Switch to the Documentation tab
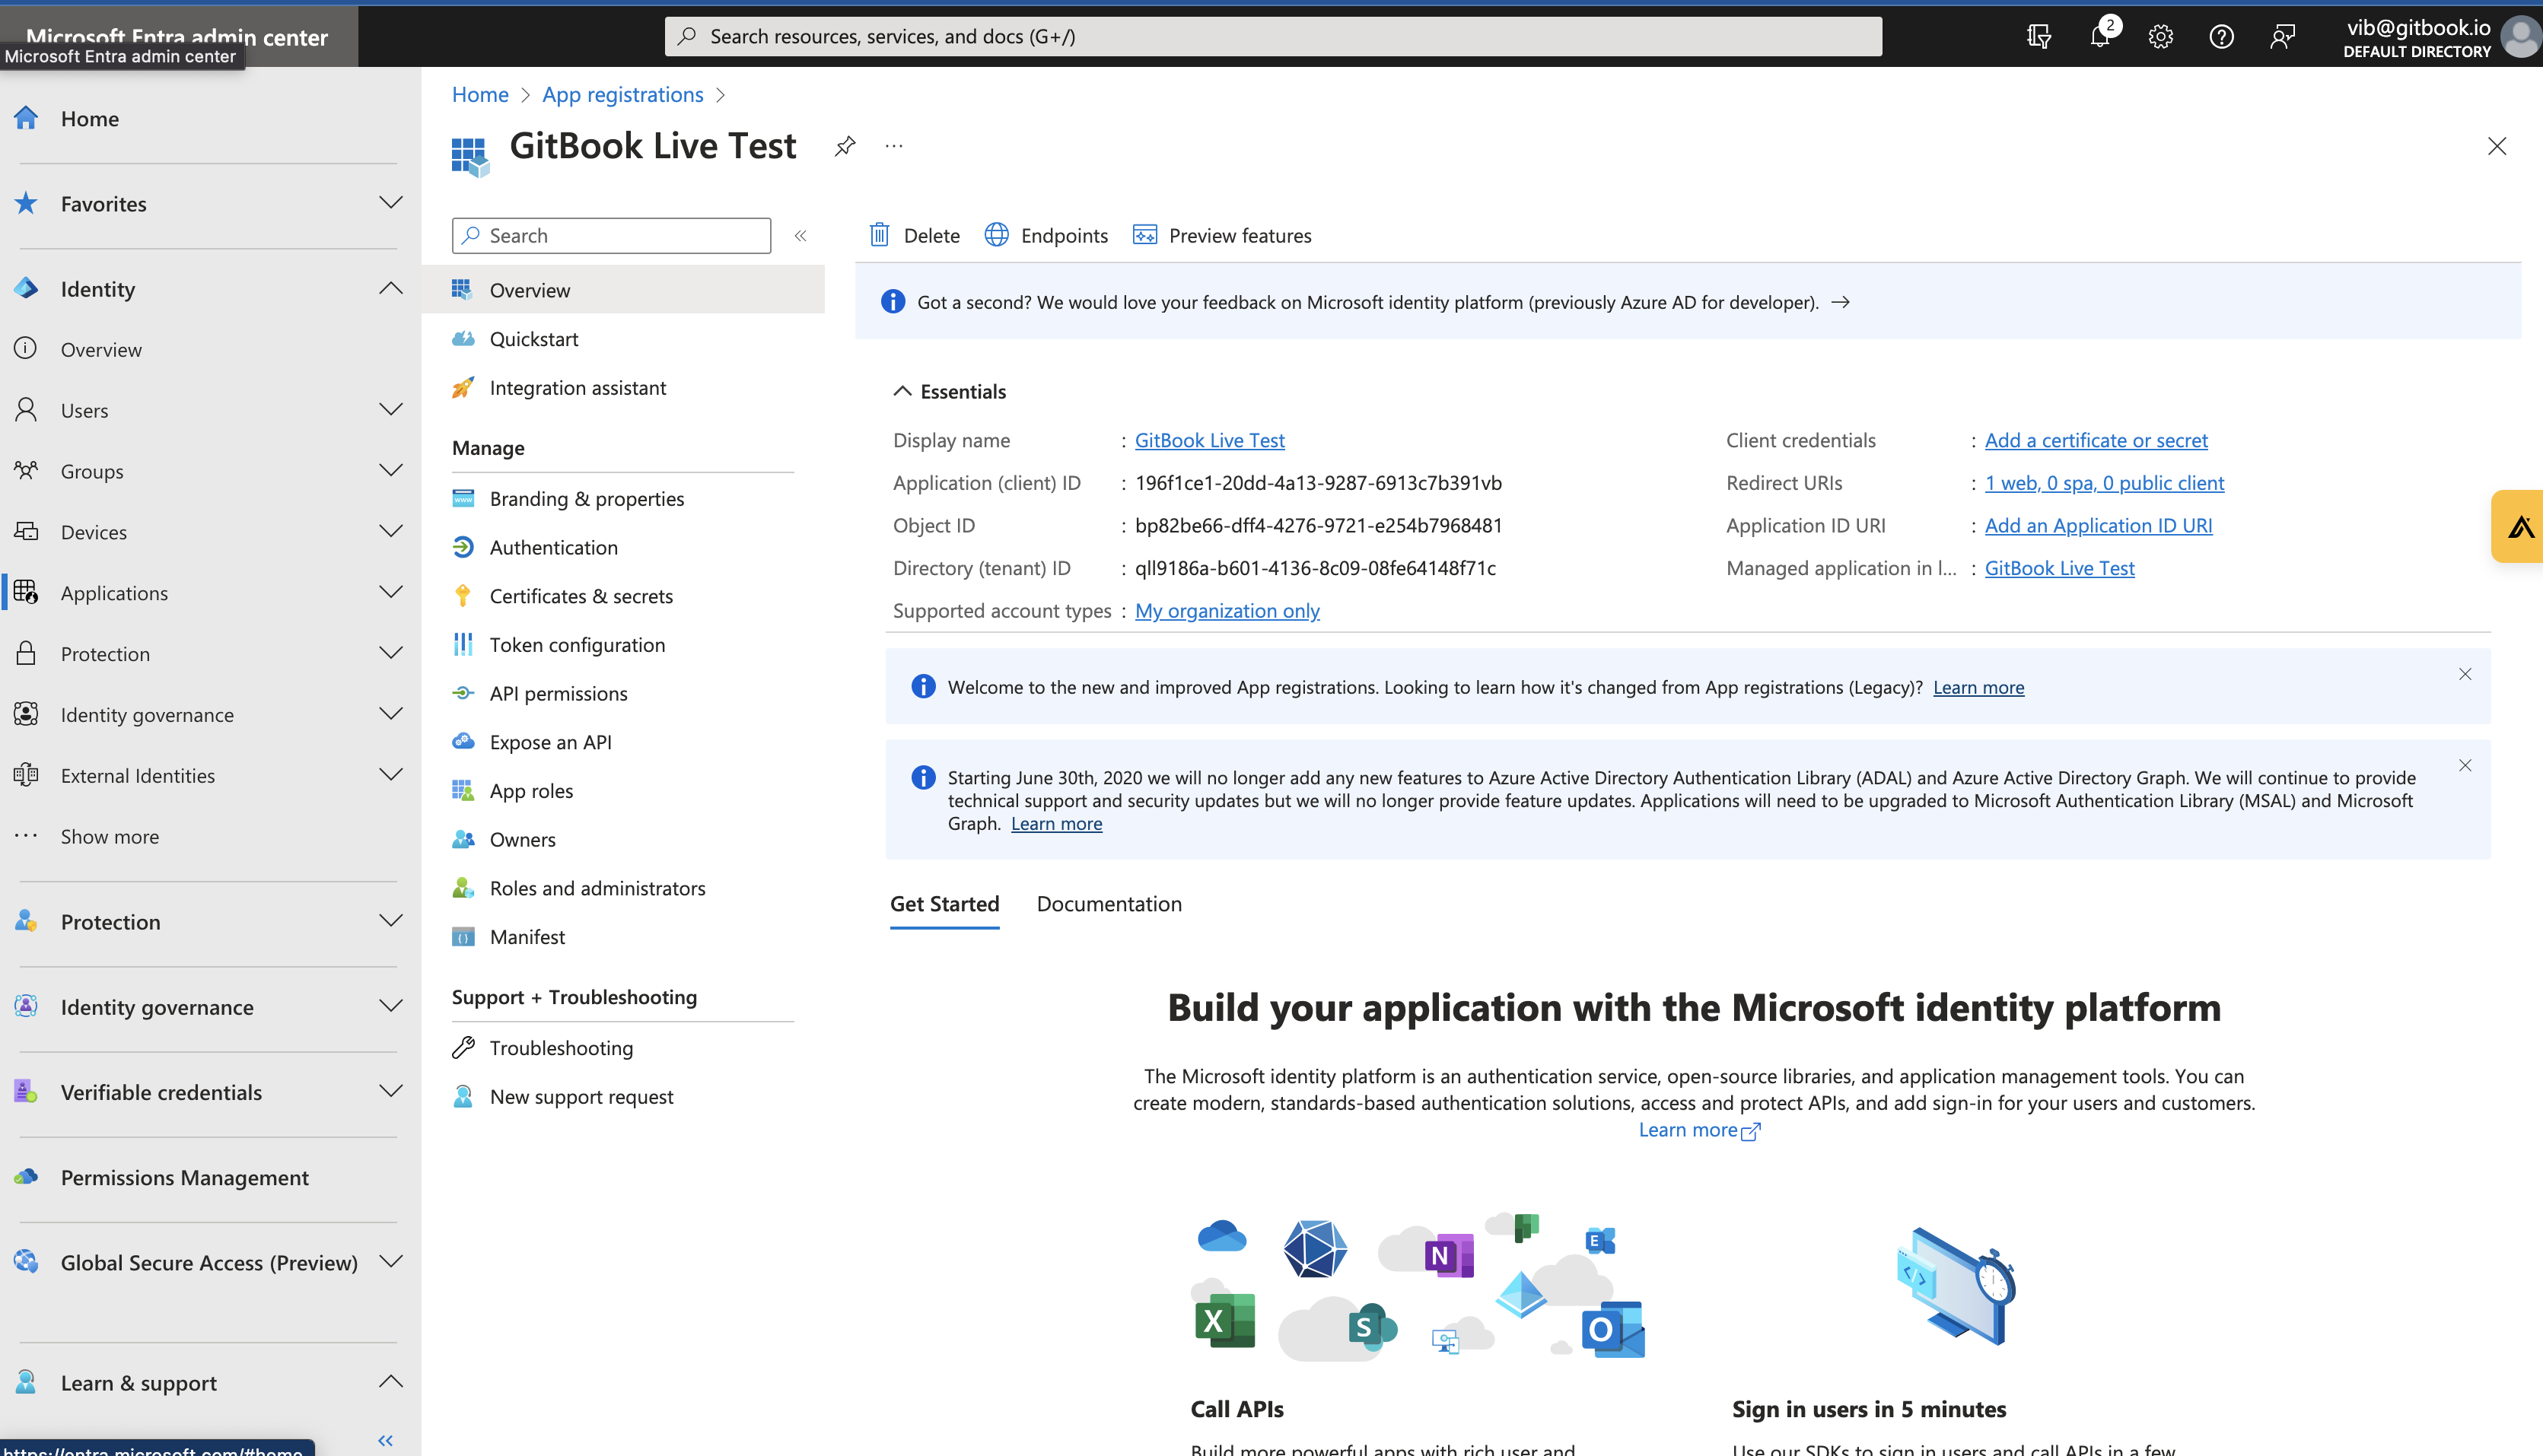This screenshot has height=1456, width=2543. point(1109,904)
